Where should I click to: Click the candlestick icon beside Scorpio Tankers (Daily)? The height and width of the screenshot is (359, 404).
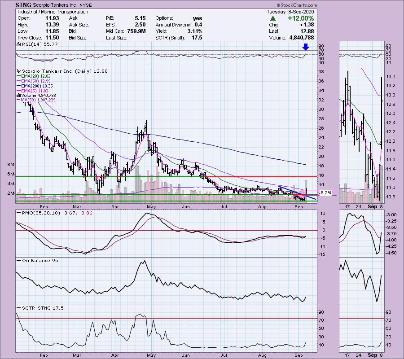(x=19, y=71)
